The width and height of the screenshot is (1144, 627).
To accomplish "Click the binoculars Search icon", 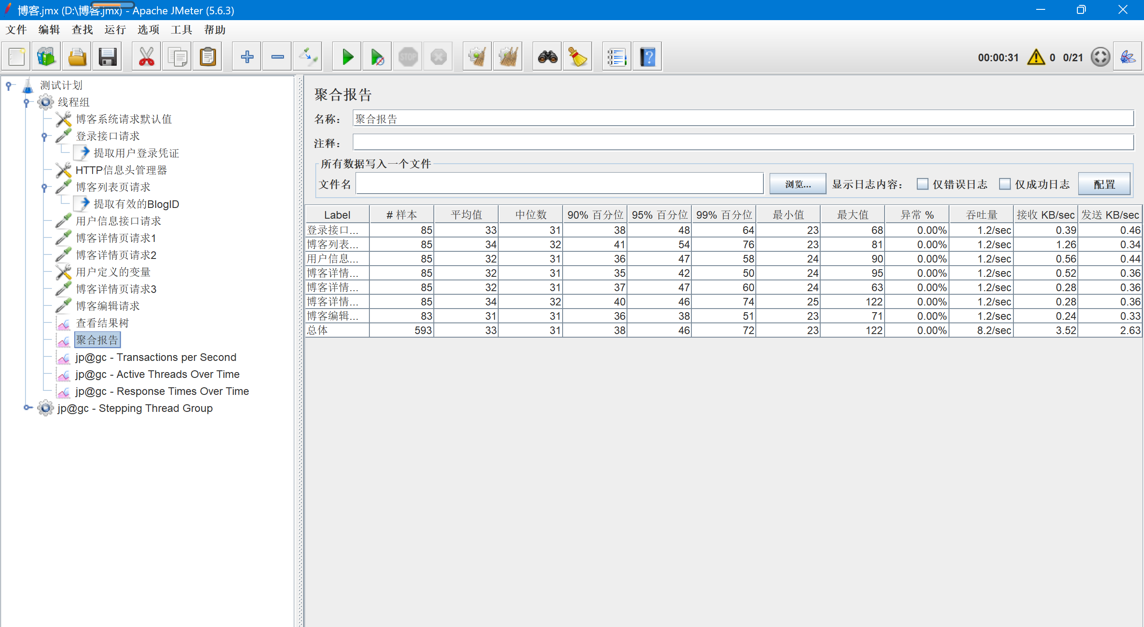I will [x=547, y=57].
